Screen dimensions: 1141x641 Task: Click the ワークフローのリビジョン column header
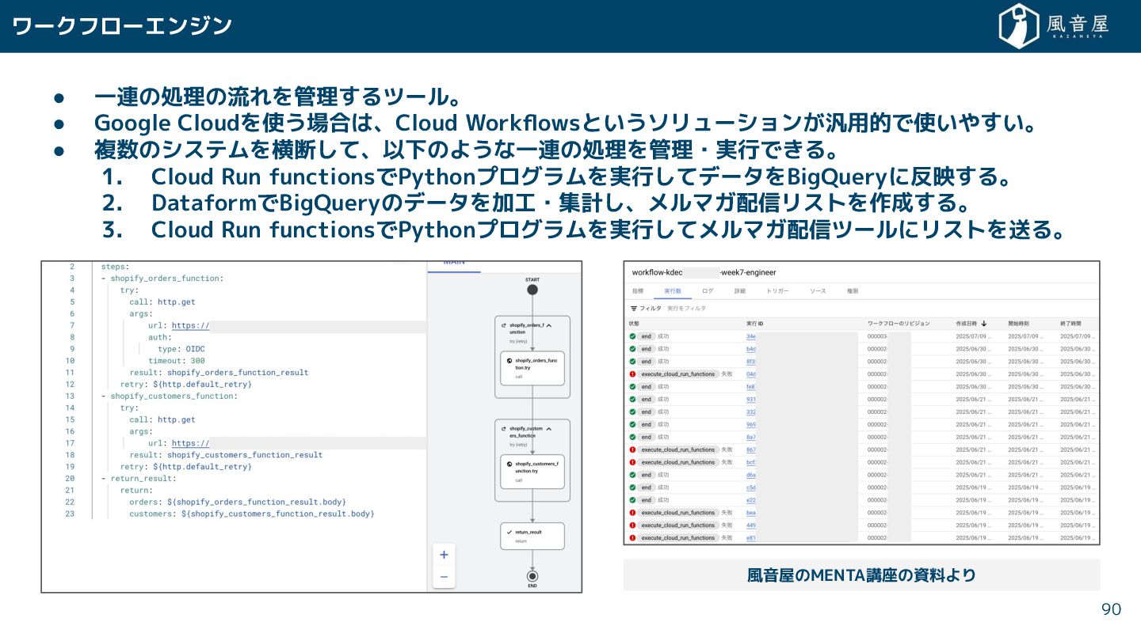click(x=899, y=324)
